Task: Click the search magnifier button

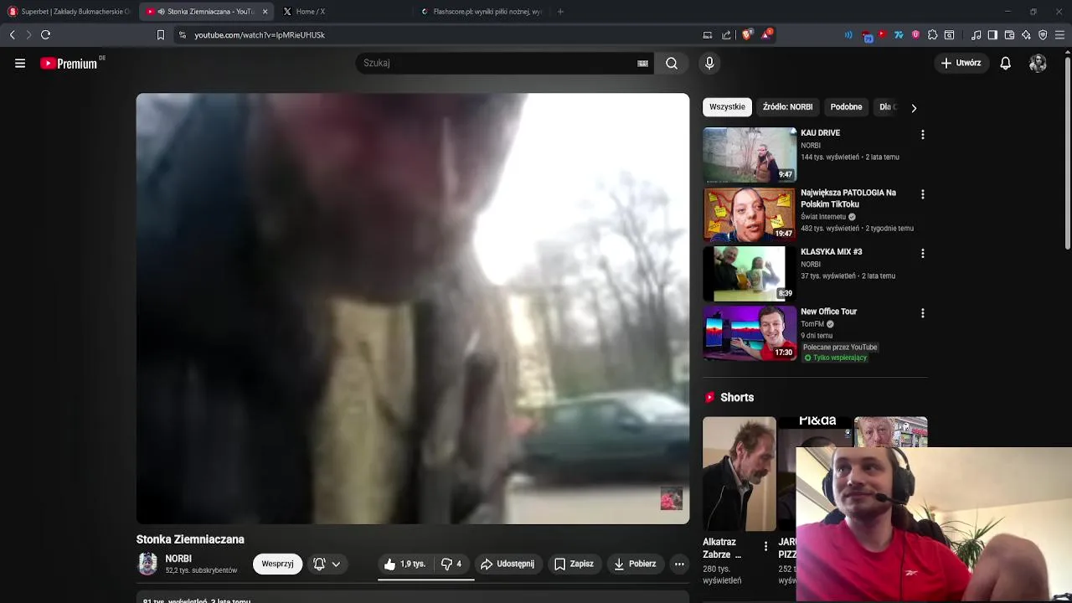Action: [672, 63]
